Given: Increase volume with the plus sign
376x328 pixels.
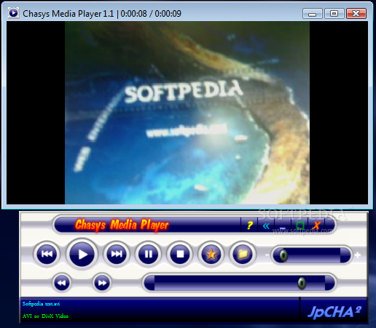Looking at the screenshot, I should click(x=358, y=255).
